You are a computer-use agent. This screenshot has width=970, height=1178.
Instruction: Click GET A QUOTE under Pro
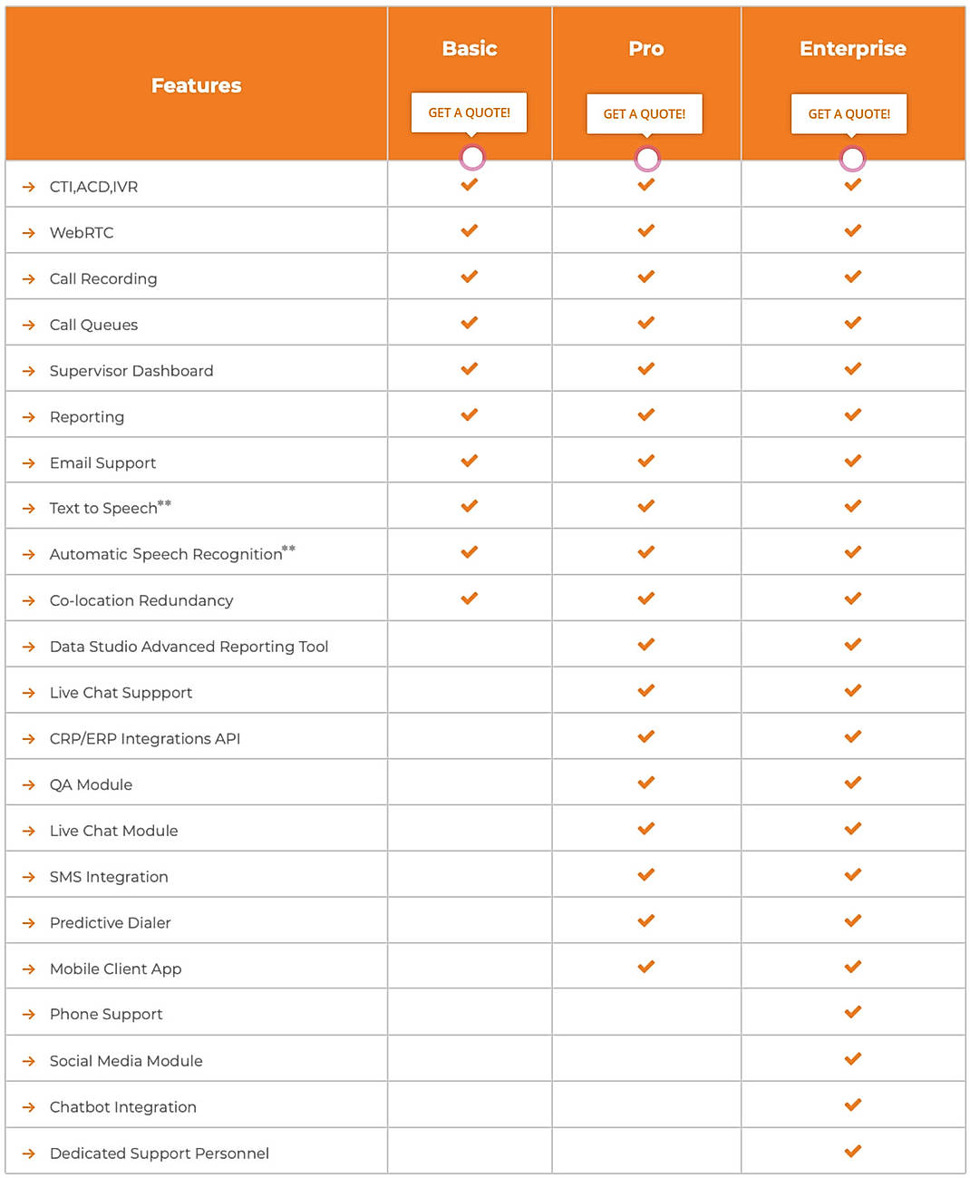pos(645,113)
